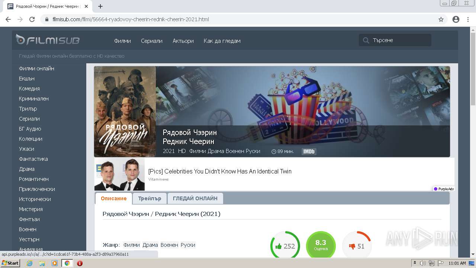View site info via padlock icon
Screen dimensions: 476x268
click(47, 19)
